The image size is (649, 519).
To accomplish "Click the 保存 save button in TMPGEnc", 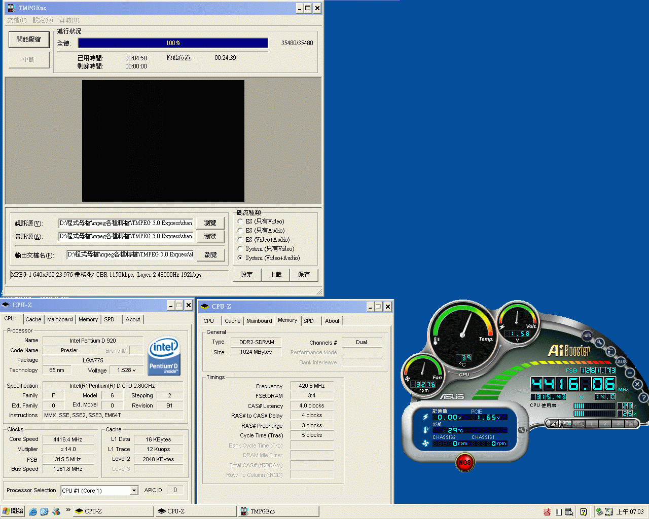I will [x=304, y=275].
